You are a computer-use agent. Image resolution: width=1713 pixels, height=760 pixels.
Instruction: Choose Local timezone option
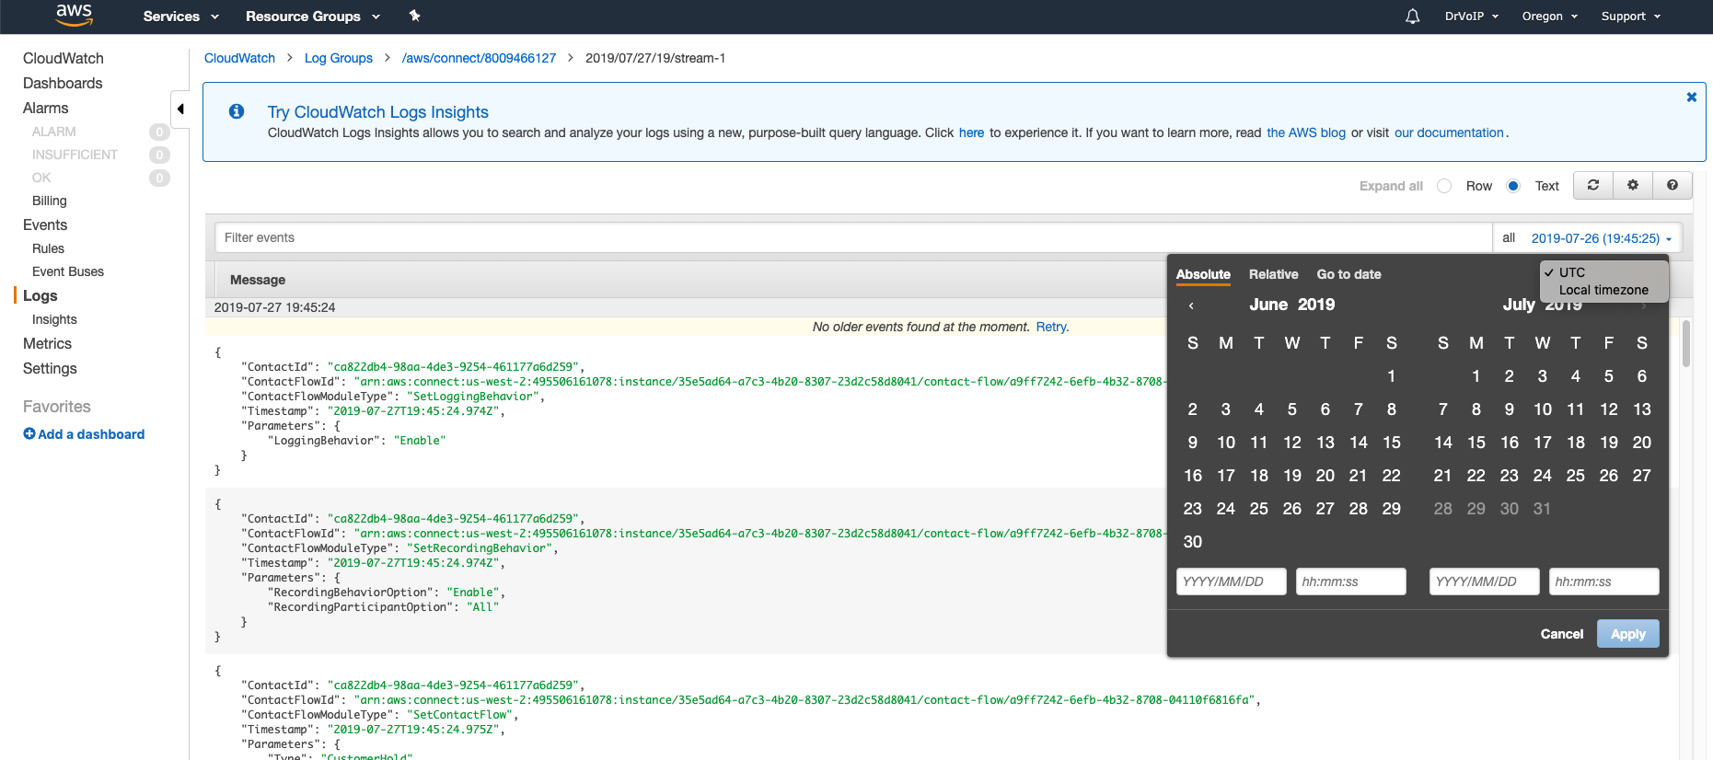pyautogui.click(x=1603, y=290)
